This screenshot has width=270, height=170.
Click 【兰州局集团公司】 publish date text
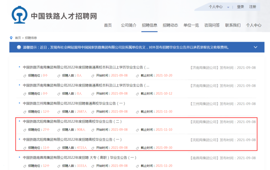tap(223, 104)
